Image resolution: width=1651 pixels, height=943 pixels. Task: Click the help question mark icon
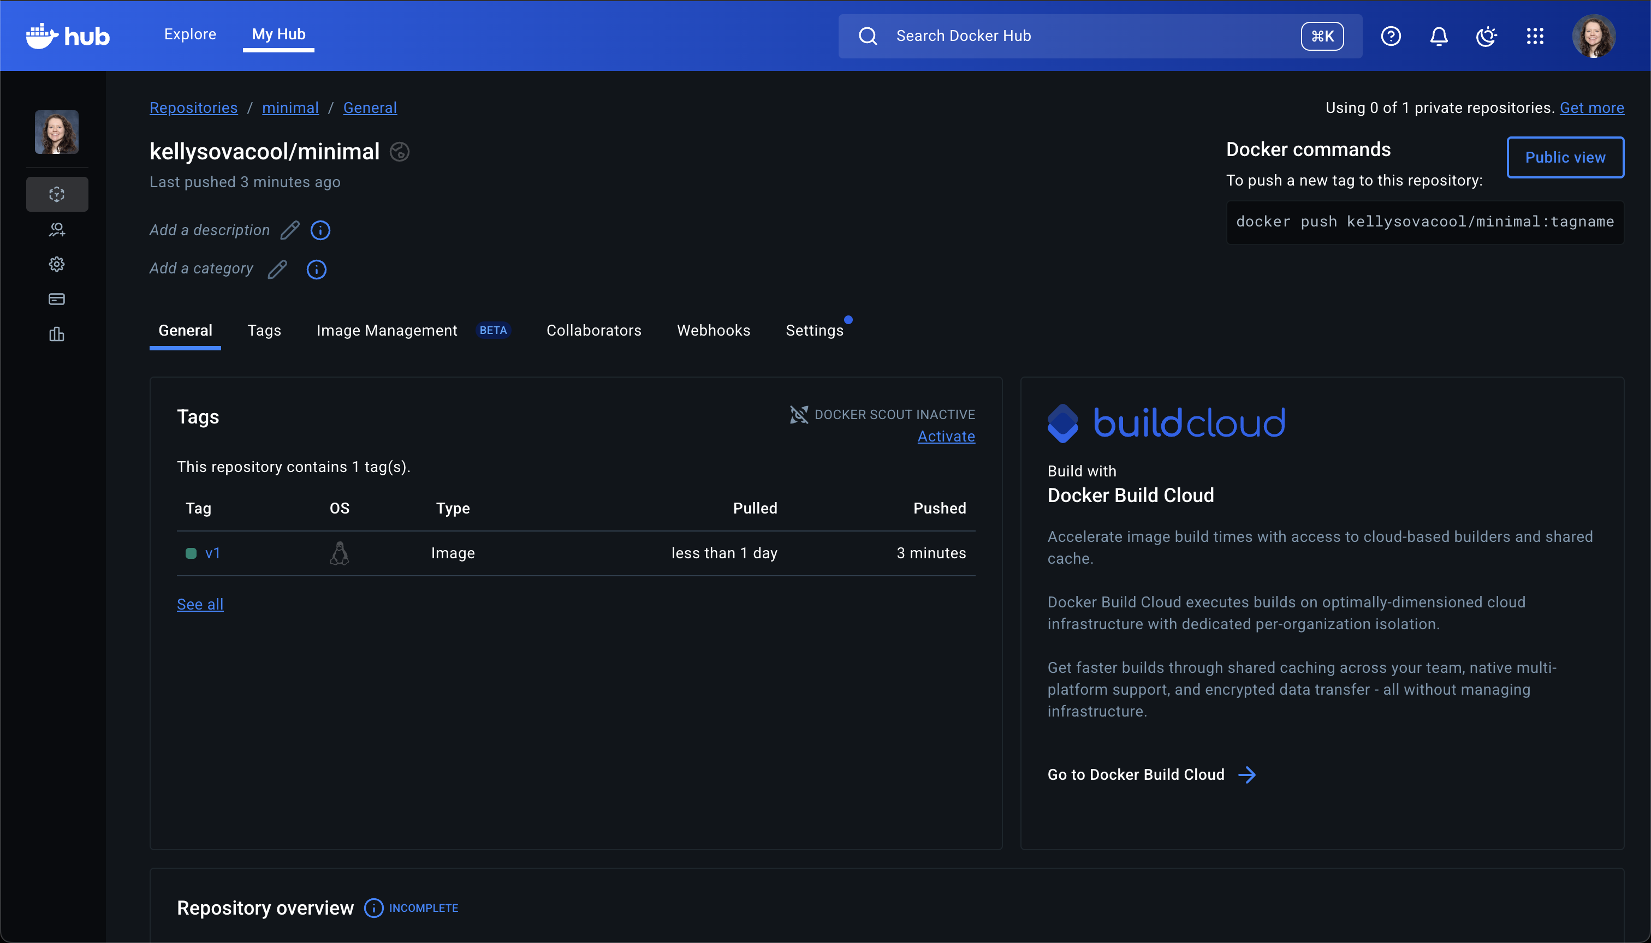1391,36
